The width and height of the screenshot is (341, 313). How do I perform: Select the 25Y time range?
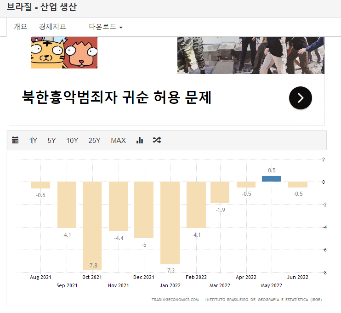[94, 141]
